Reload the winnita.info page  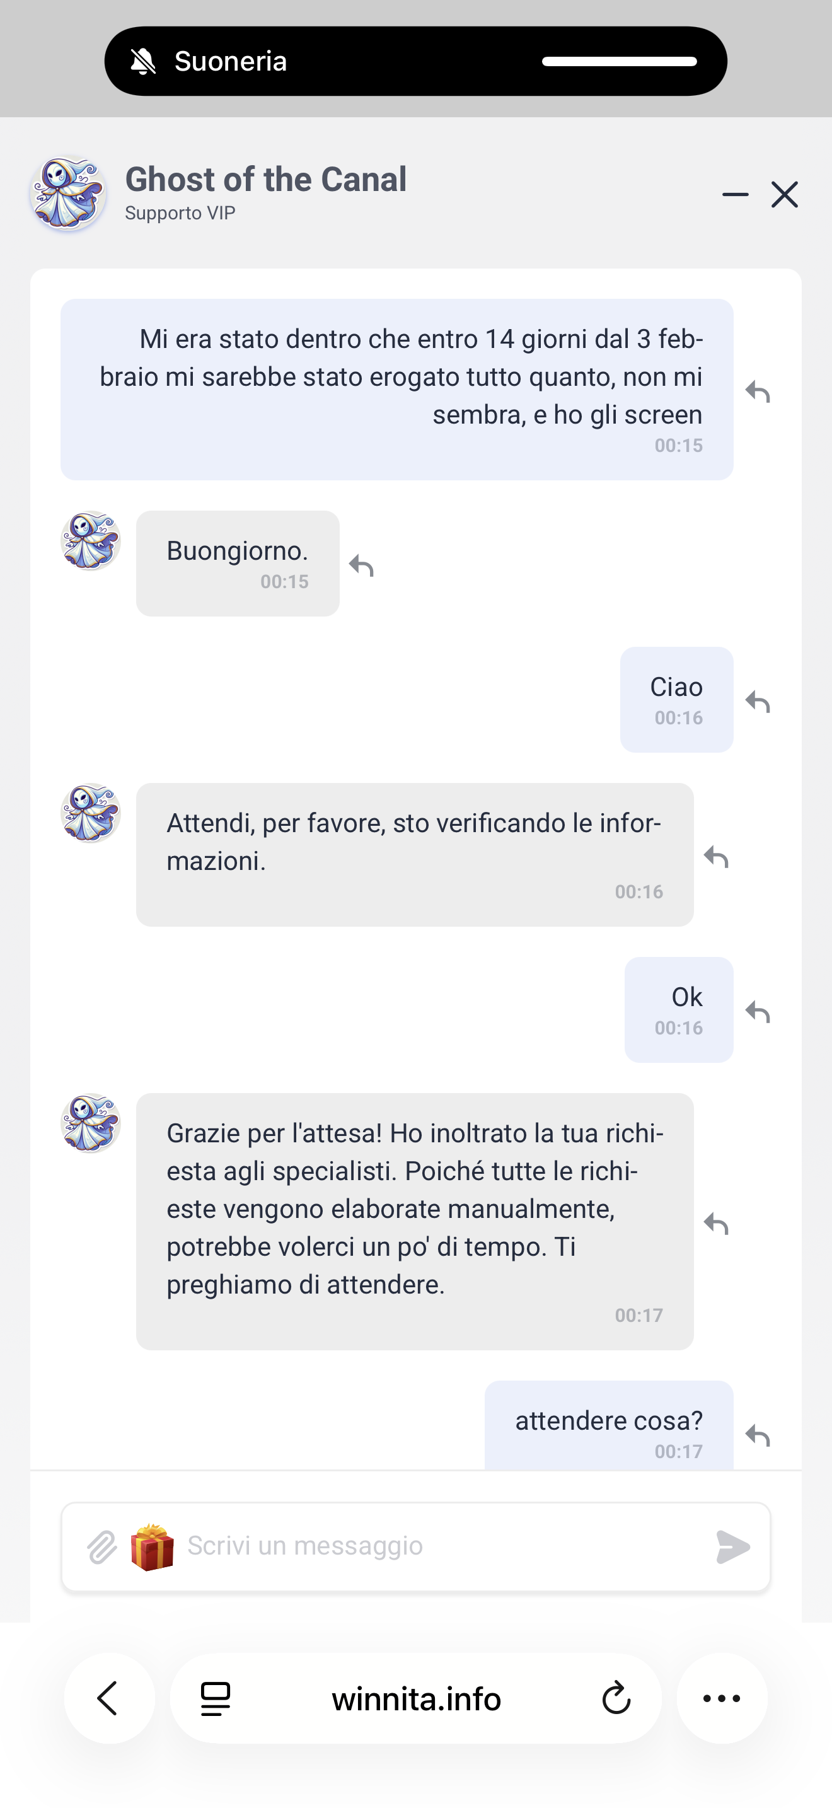pos(616,1698)
